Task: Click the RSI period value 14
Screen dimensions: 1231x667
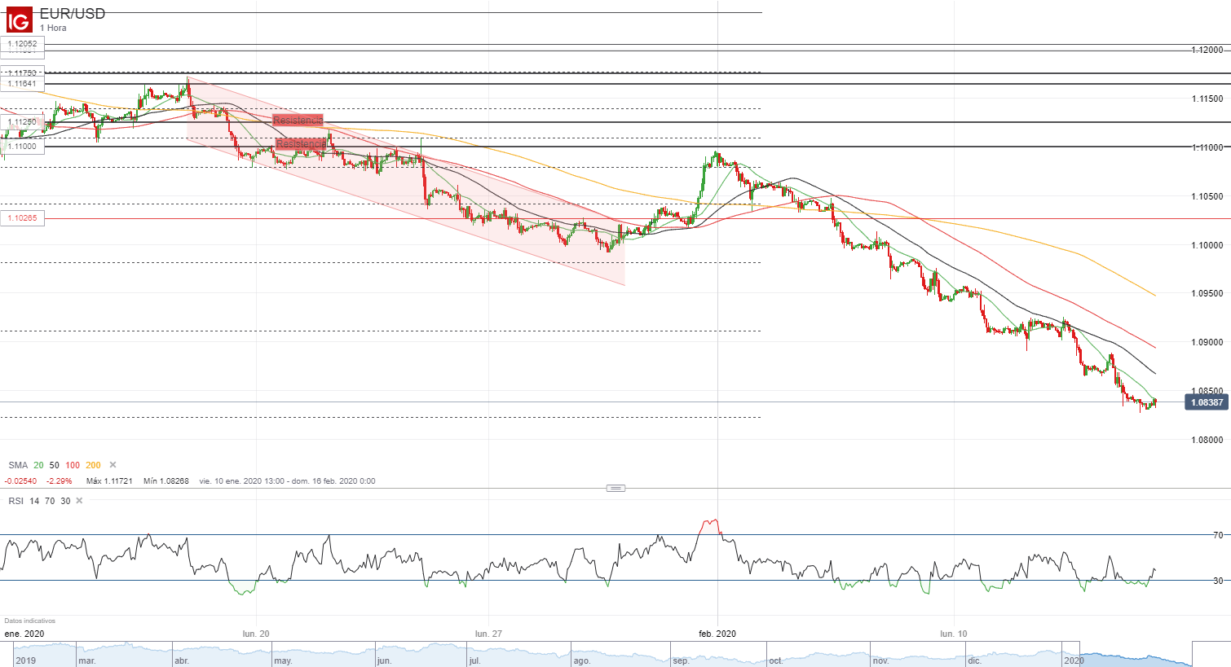Action: tap(34, 501)
